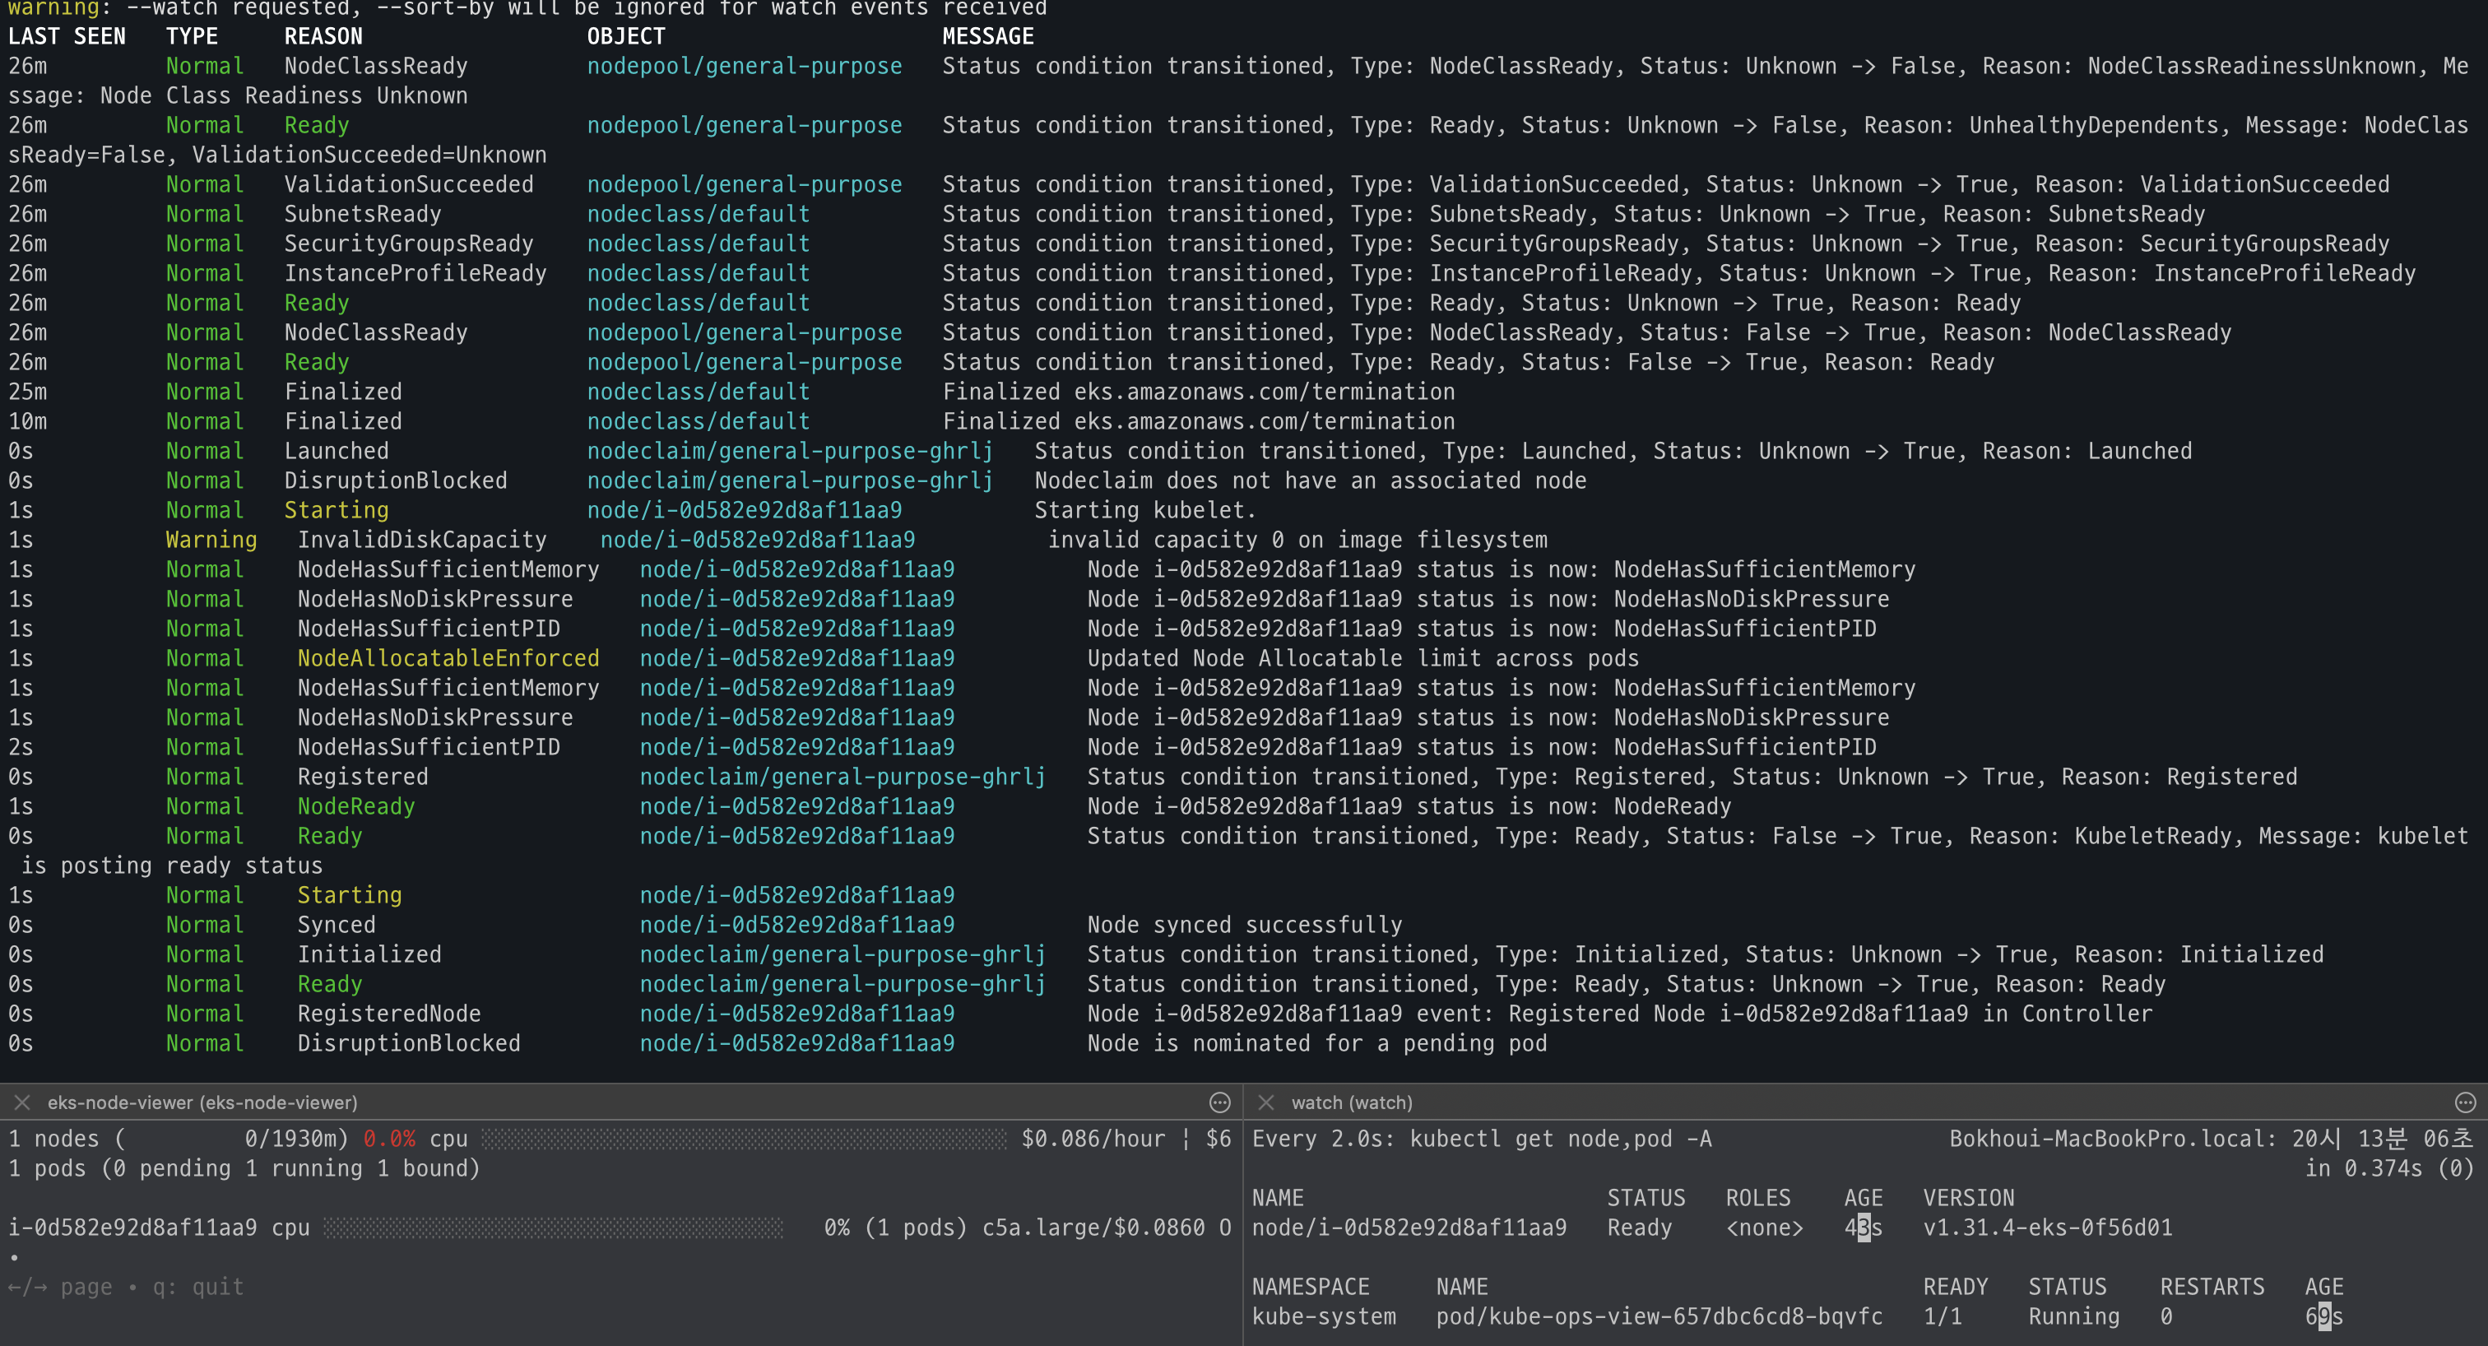Click nodeclass/default on the SubnetsReady row
The height and width of the screenshot is (1346, 2488).
698,215
